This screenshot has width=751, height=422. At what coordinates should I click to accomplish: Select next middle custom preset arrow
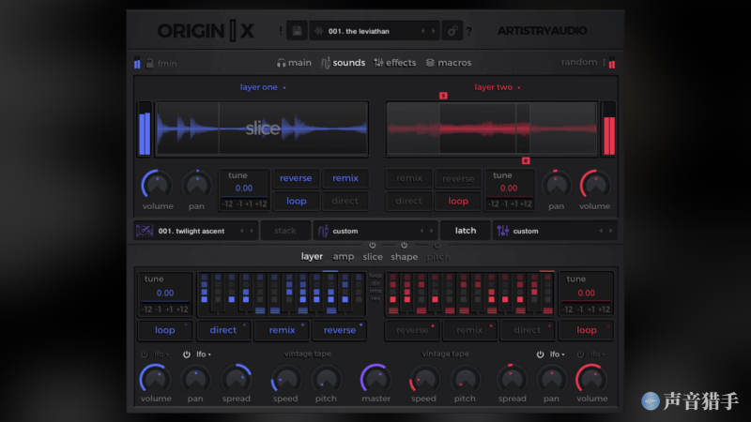coord(431,231)
